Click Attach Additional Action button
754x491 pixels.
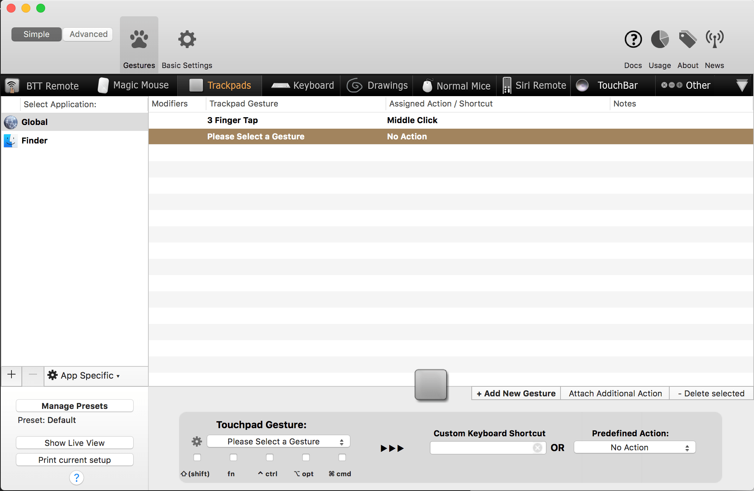pos(615,393)
